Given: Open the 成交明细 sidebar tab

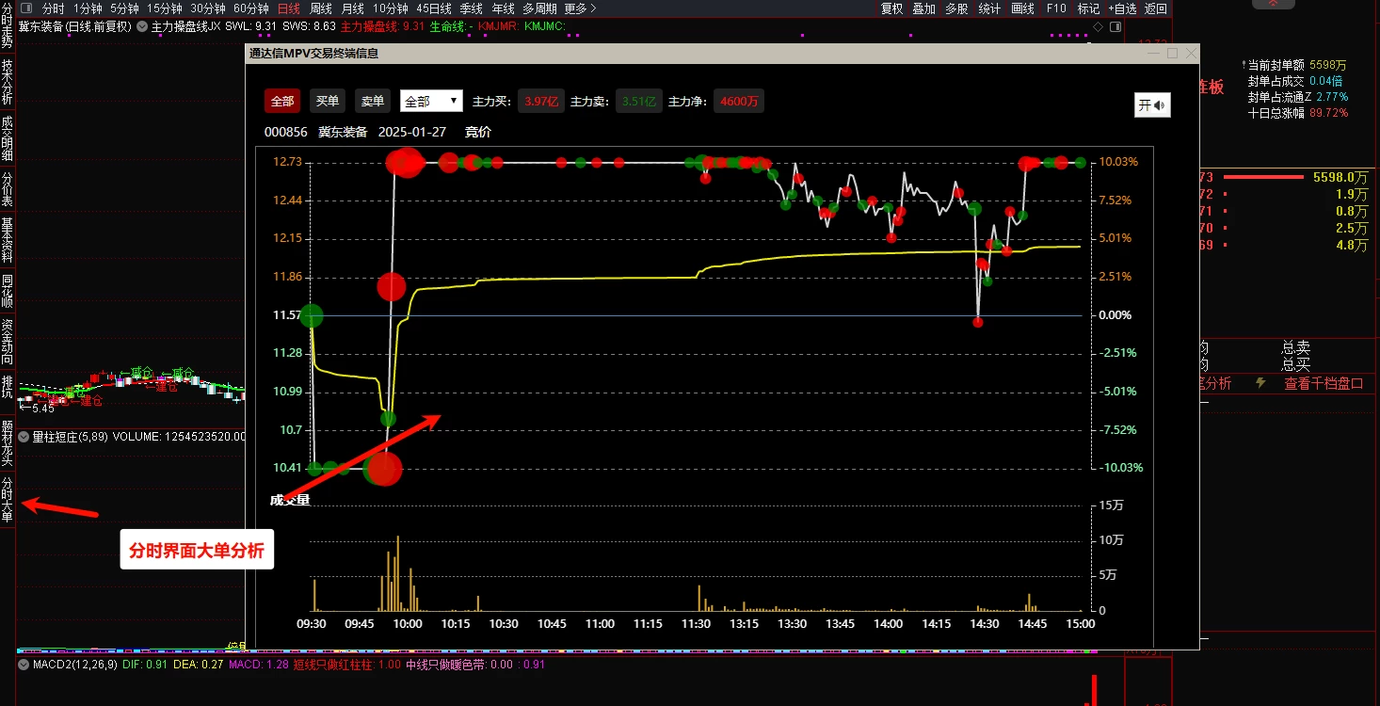Looking at the screenshot, I should click(x=8, y=137).
